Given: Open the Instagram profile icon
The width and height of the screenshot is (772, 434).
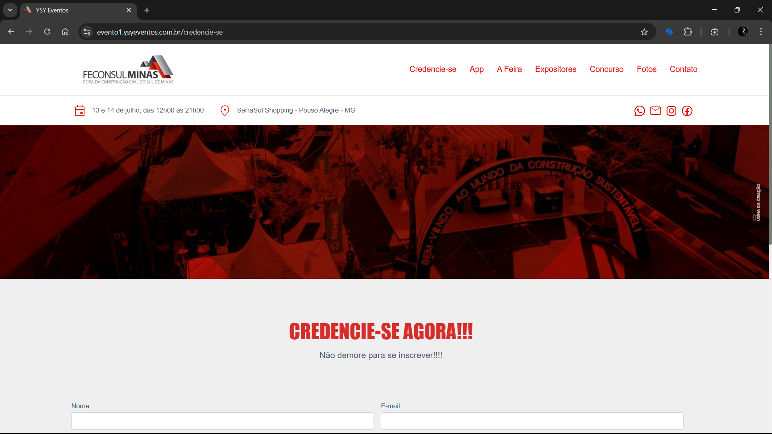Looking at the screenshot, I should [x=671, y=111].
